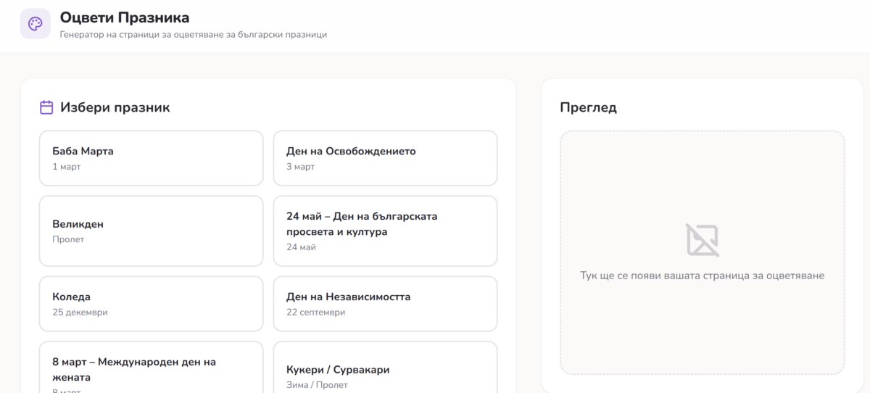This screenshot has width=870, height=393.
Task: Click the crossed-out image placeholder icon
Action: [702, 240]
